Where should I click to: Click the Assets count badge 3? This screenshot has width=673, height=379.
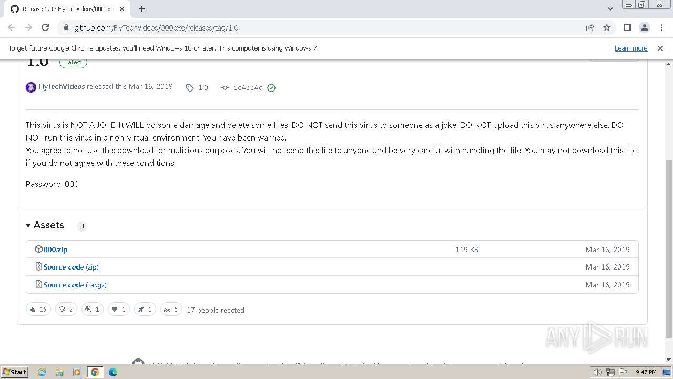point(82,226)
